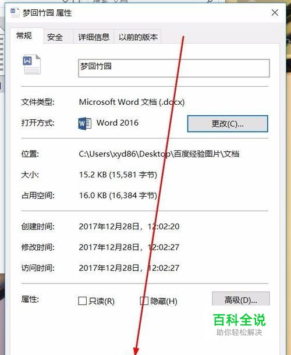Screen dimensions: 291x355
Task: Enable the 只读(R) checkbox
Action: [82, 301]
